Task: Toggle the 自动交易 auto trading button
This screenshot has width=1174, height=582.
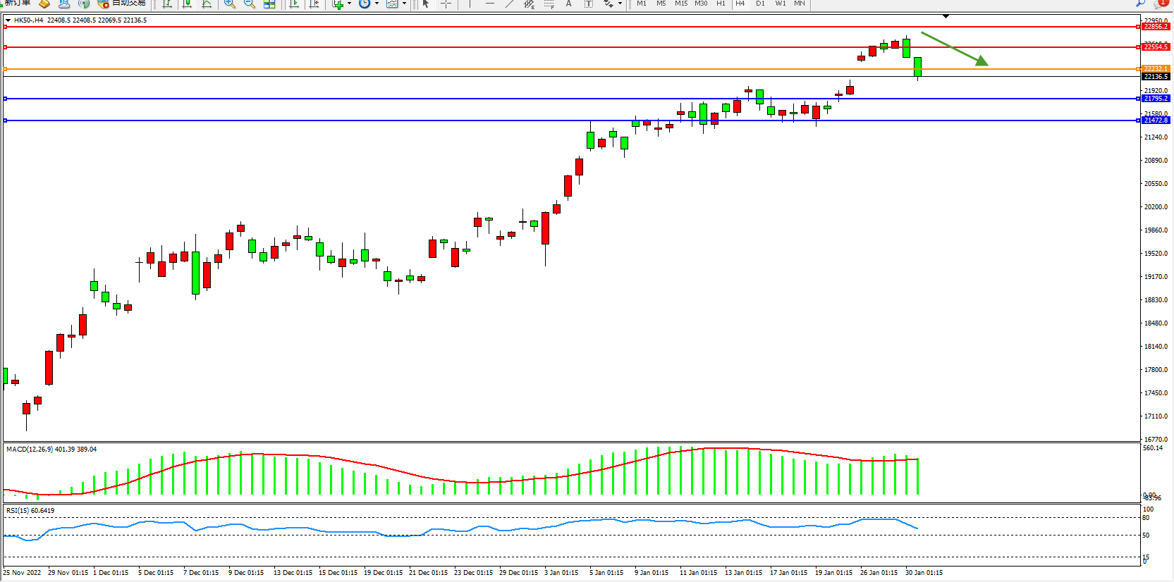Action: (x=121, y=4)
